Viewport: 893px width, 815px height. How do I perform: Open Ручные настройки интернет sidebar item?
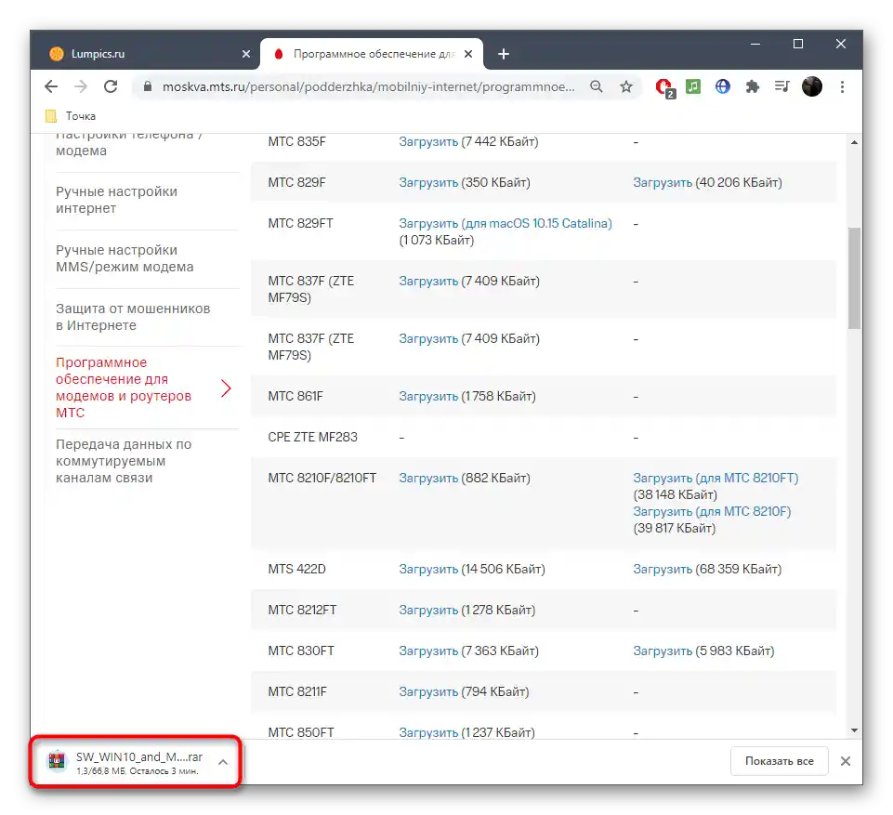(116, 200)
